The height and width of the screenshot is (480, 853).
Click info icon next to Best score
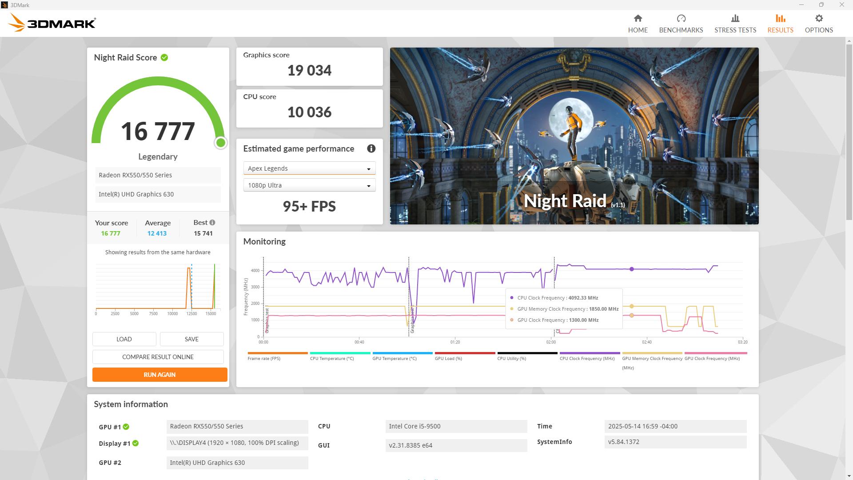(x=212, y=223)
